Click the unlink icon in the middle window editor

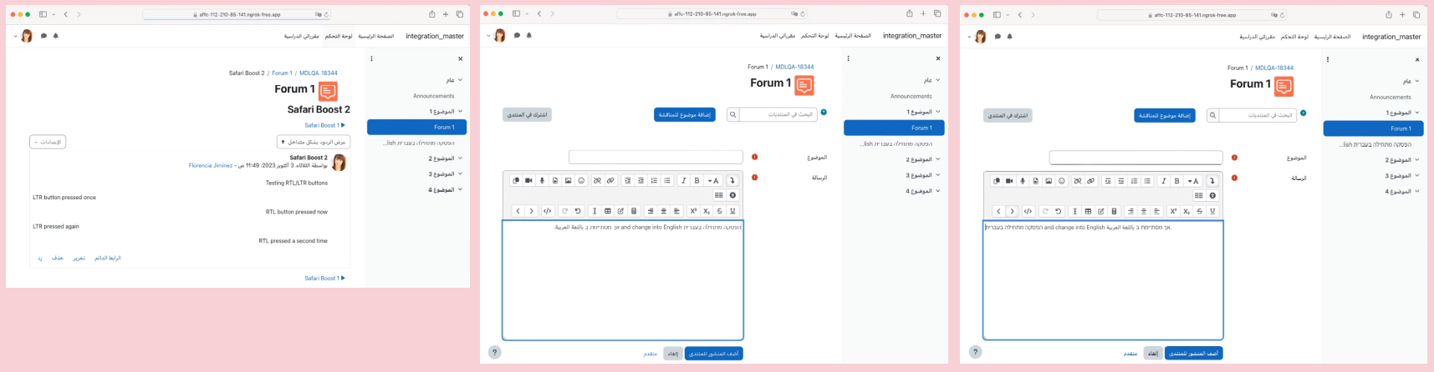coord(597,180)
